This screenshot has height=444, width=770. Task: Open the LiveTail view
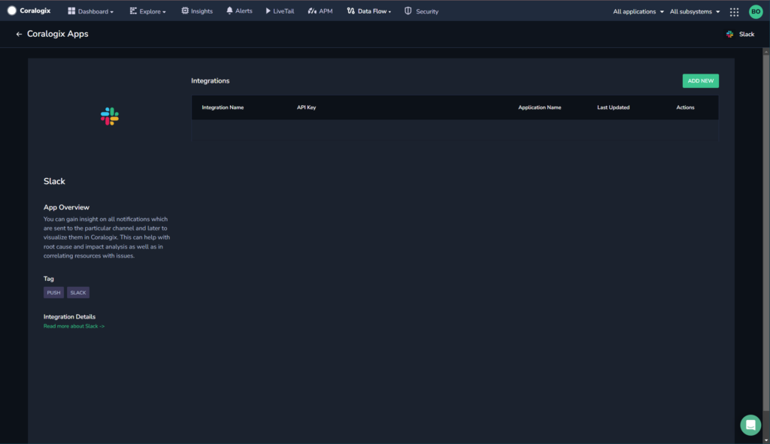coord(280,11)
